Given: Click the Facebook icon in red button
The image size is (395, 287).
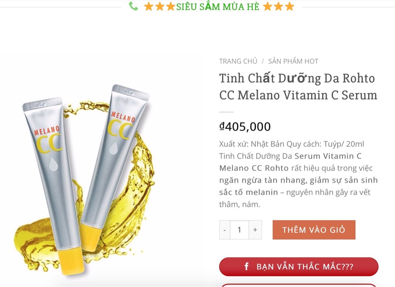Looking at the screenshot, I should (x=246, y=266).
